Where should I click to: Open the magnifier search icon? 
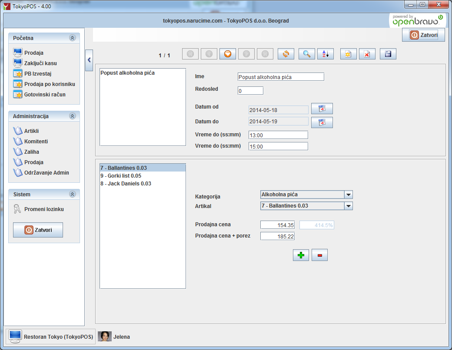pos(306,54)
